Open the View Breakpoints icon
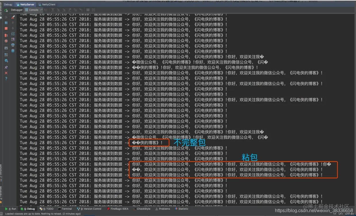356x216 pixels. (x=6, y=35)
